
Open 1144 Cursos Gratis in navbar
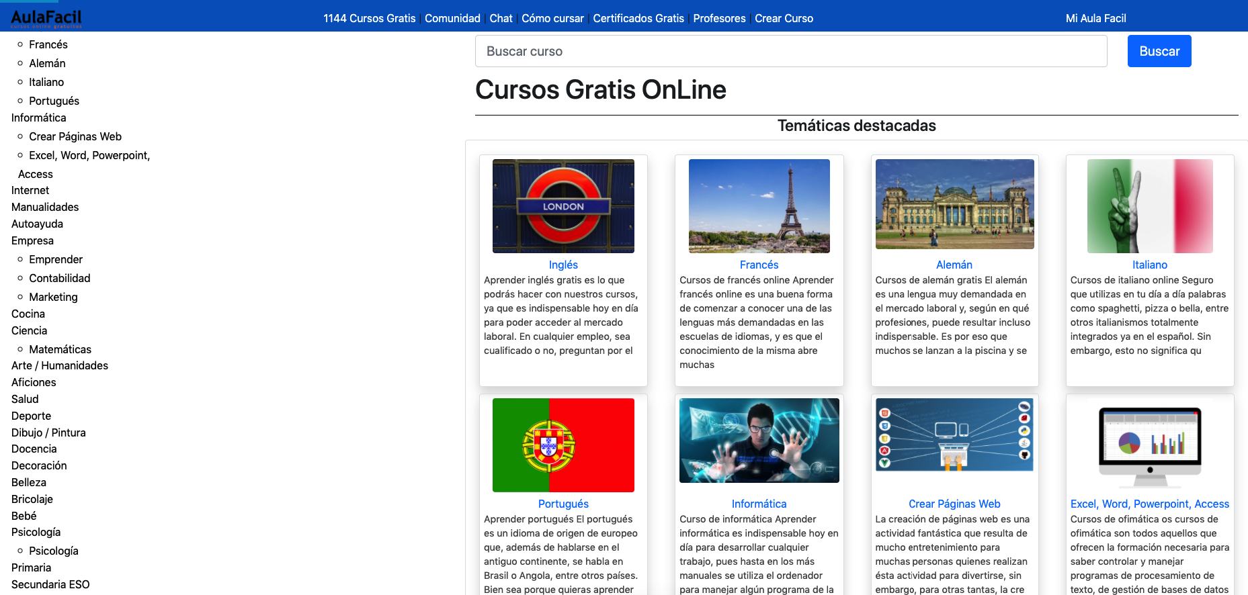point(369,18)
